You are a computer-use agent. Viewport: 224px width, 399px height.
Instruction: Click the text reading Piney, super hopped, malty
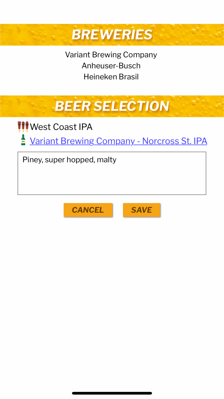coord(69,159)
